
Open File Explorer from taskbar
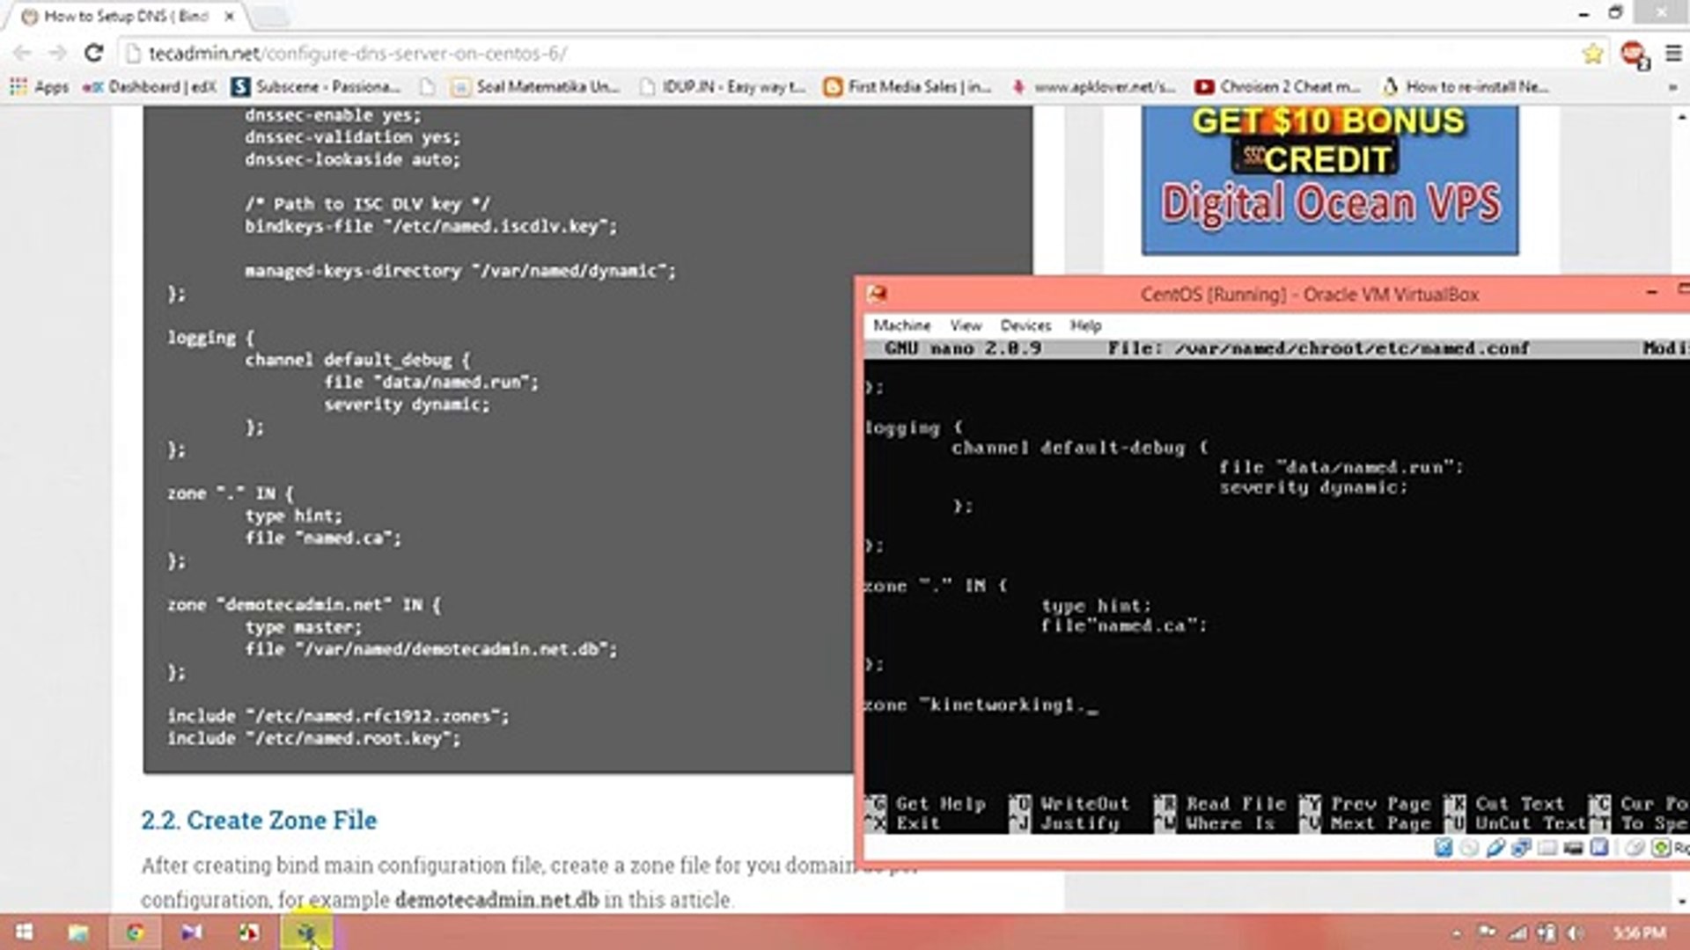(x=77, y=932)
